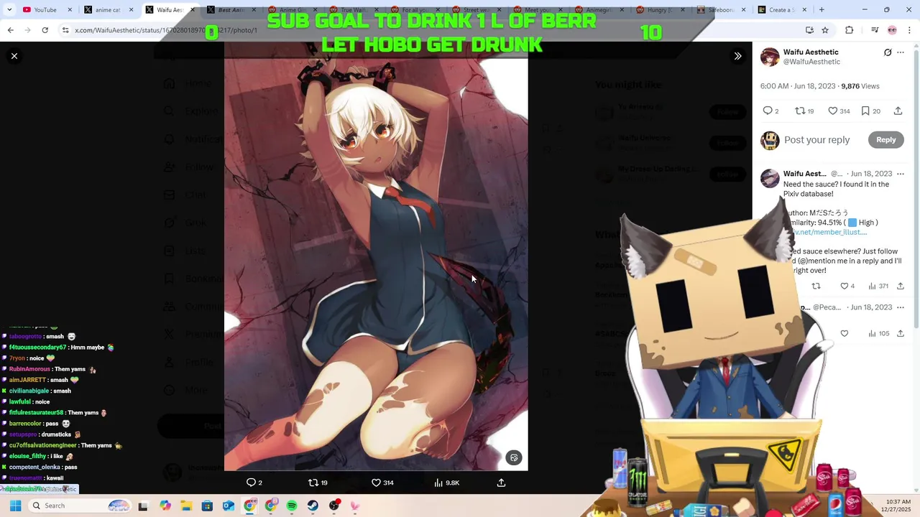Go back with the browser back arrow

(x=11, y=30)
